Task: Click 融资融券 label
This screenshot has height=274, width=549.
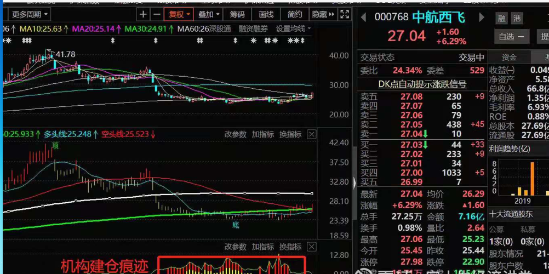Action: point(253,28)
